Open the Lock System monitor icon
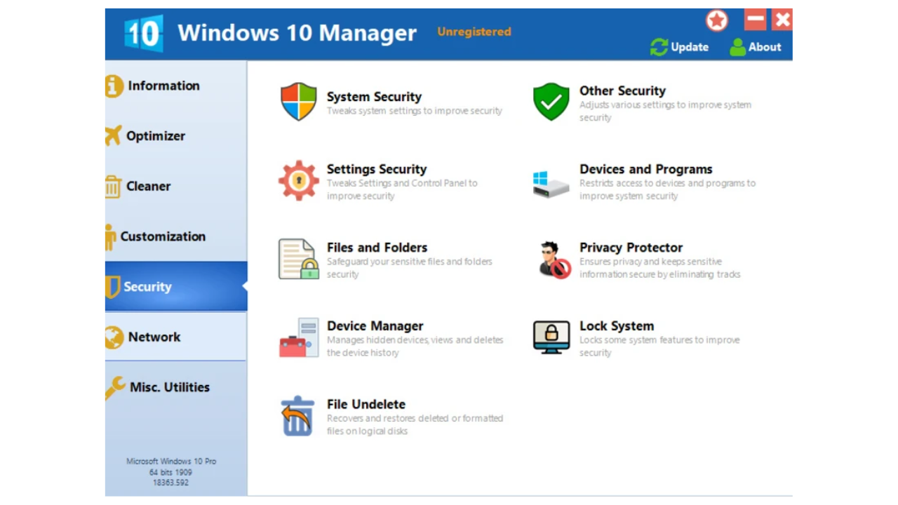This screenshot has height=505, width=898. 551,338
